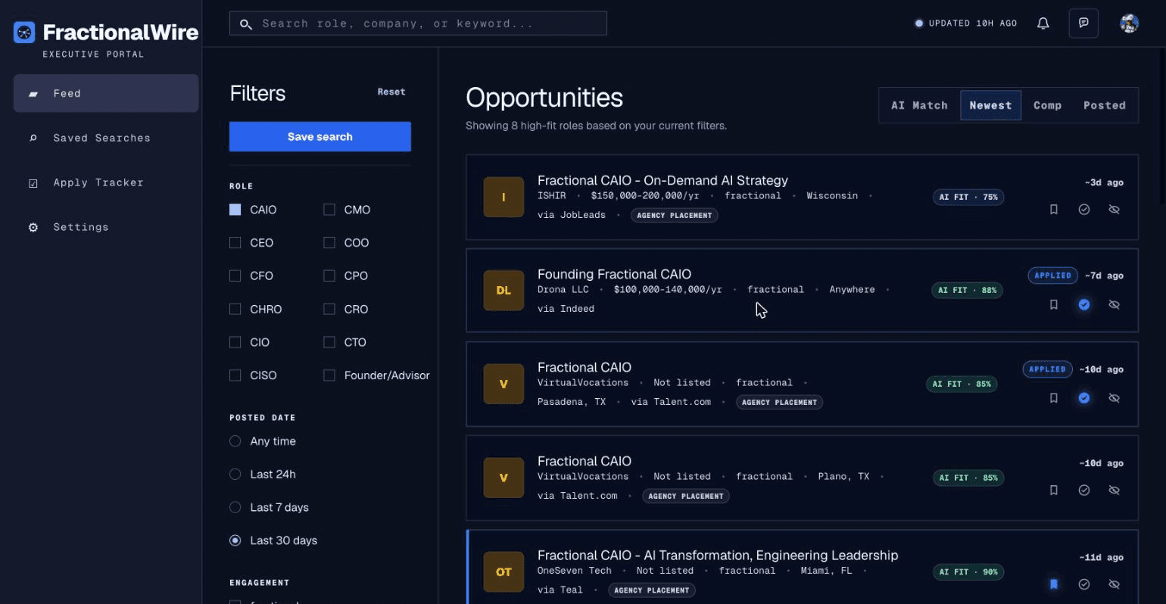The height and width of the screenshot is (604, 1166).
Task: Hide the Drona LLC role
Action: point(1114,304)
